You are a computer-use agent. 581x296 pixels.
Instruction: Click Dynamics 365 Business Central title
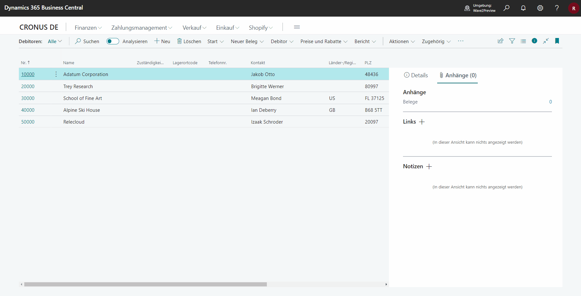(x=44, y=8)
